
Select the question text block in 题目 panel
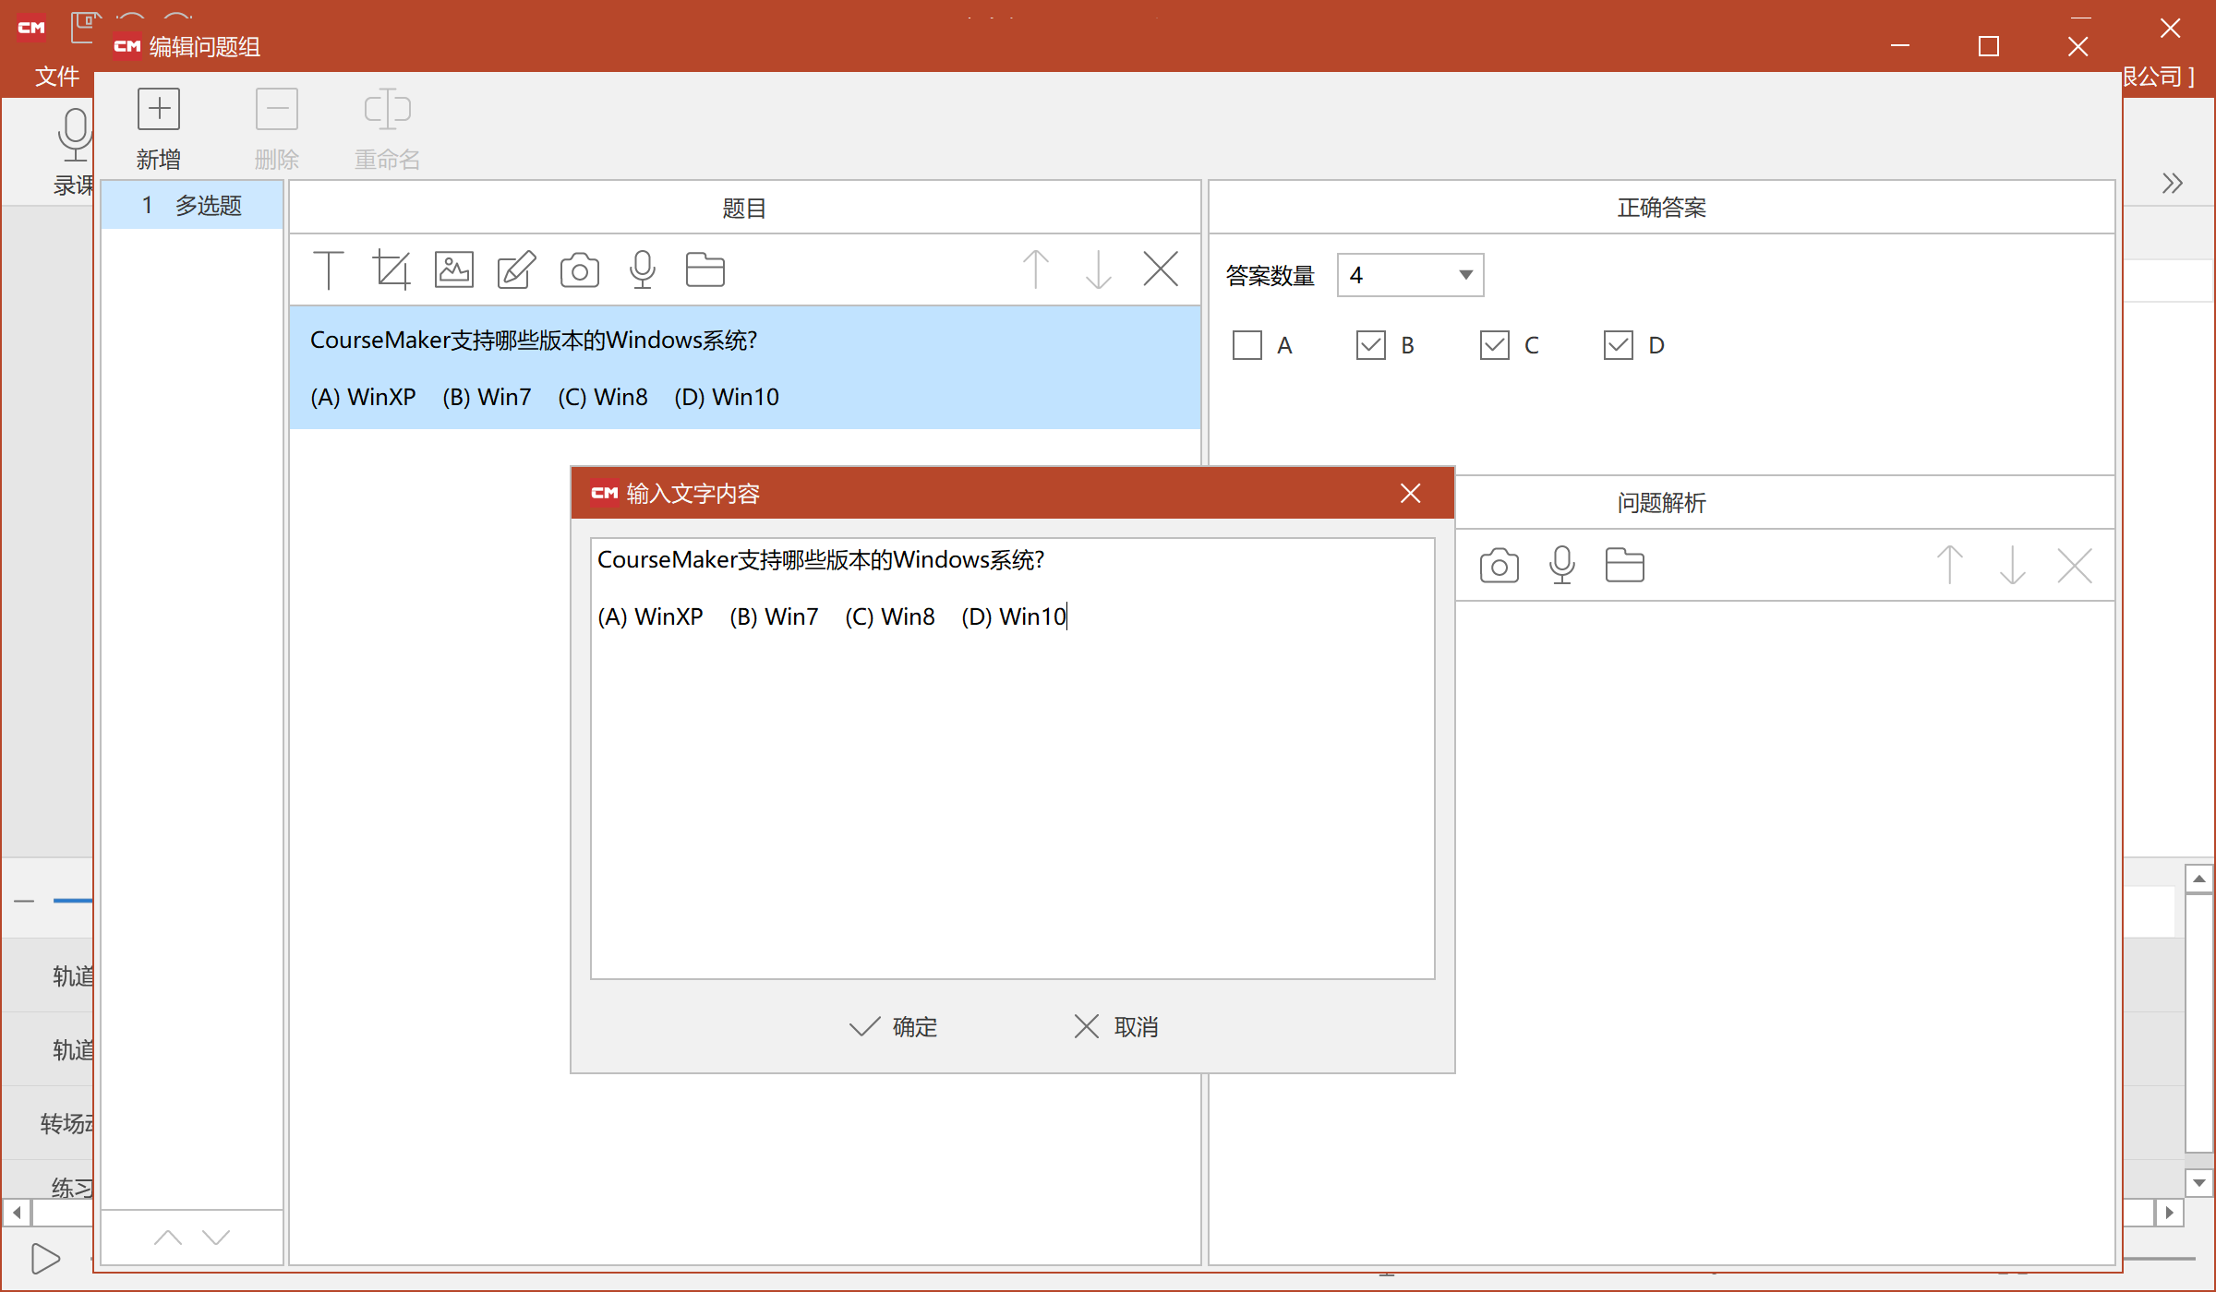pyautogui.click(x=745, y=368)
